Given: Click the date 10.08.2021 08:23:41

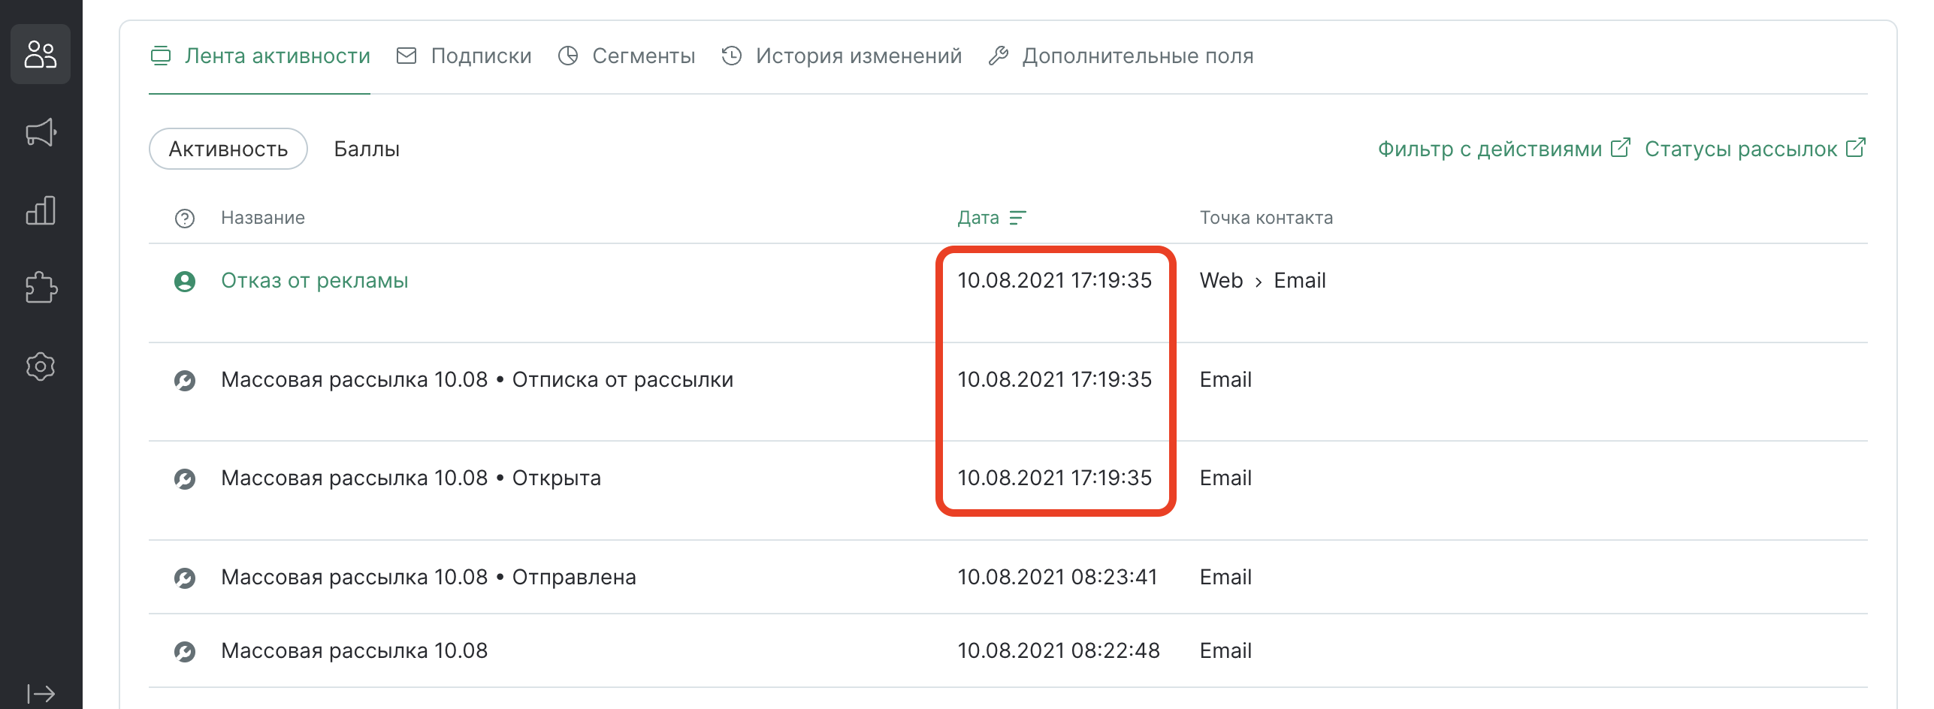Looking at the screenshot, I should (x=1057, y=577).
